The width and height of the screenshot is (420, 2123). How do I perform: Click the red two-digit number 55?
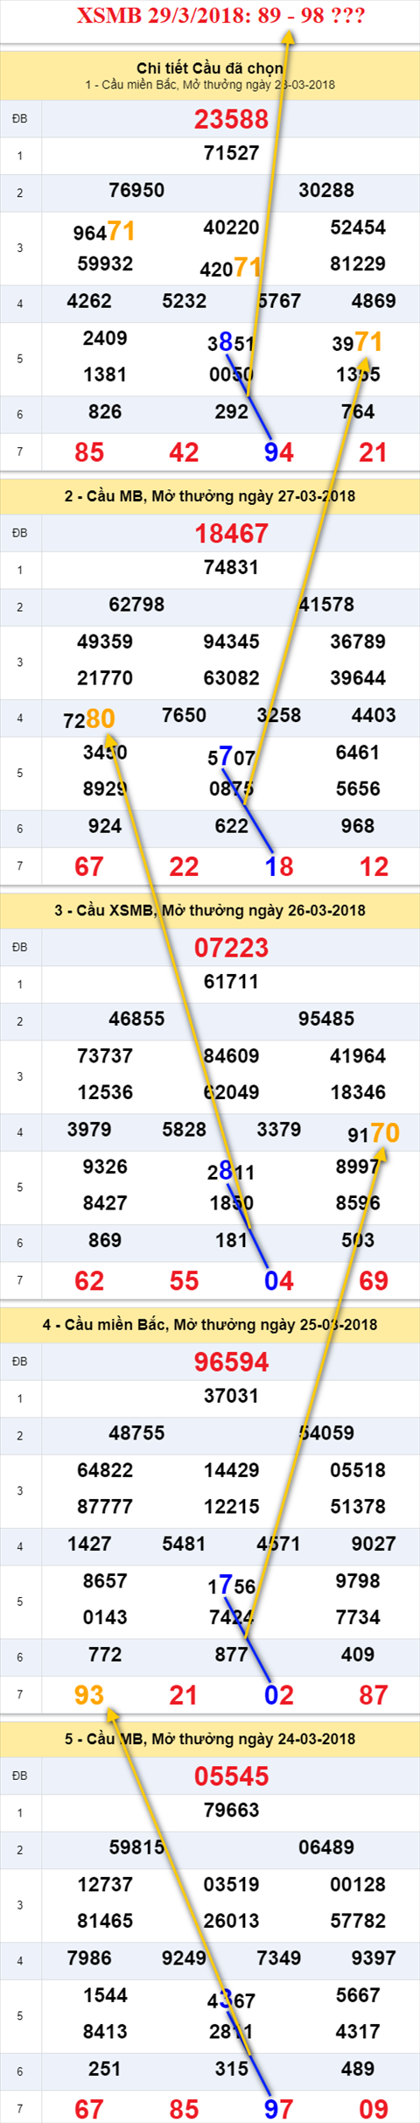pyautogui.click(x=184, y=1280)
